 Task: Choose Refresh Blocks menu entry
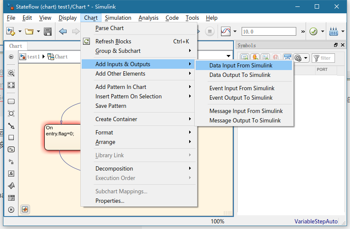coord(139,42)
